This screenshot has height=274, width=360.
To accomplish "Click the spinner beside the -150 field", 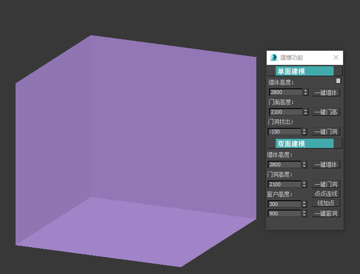I will pyautogui.click(x=304, y=132).
